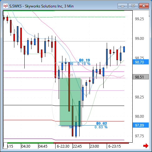The image size is (152, 152).
Task: Click the 97.89 blue price marker
Action: pyautogui.click(x=141, y=125)
